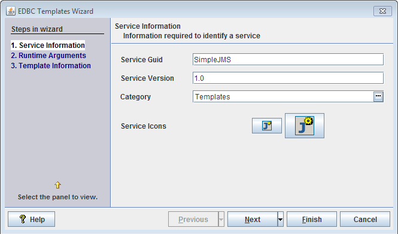The width and height of the screenshot is (398, 234).
Task: Go to step 1 Service Information
Action: pos(48,45)
